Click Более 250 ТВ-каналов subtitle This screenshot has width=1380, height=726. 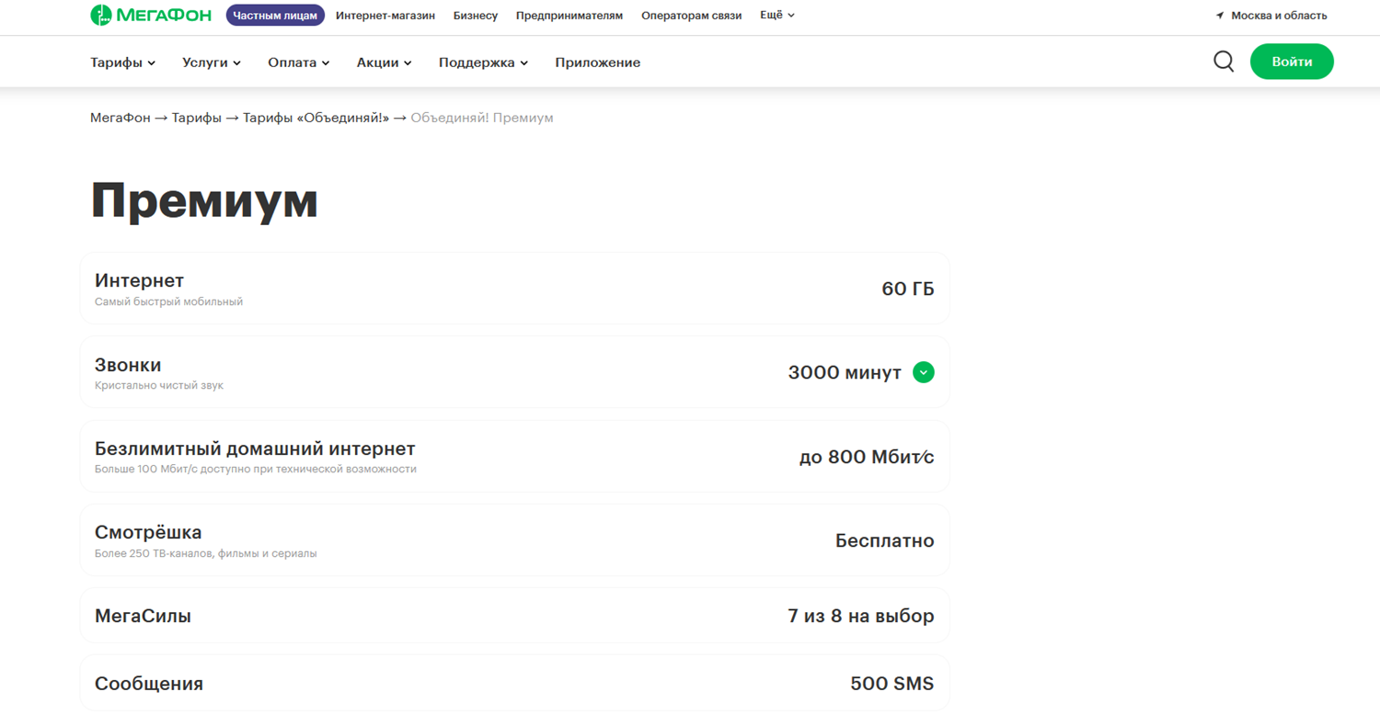point(206,553)
